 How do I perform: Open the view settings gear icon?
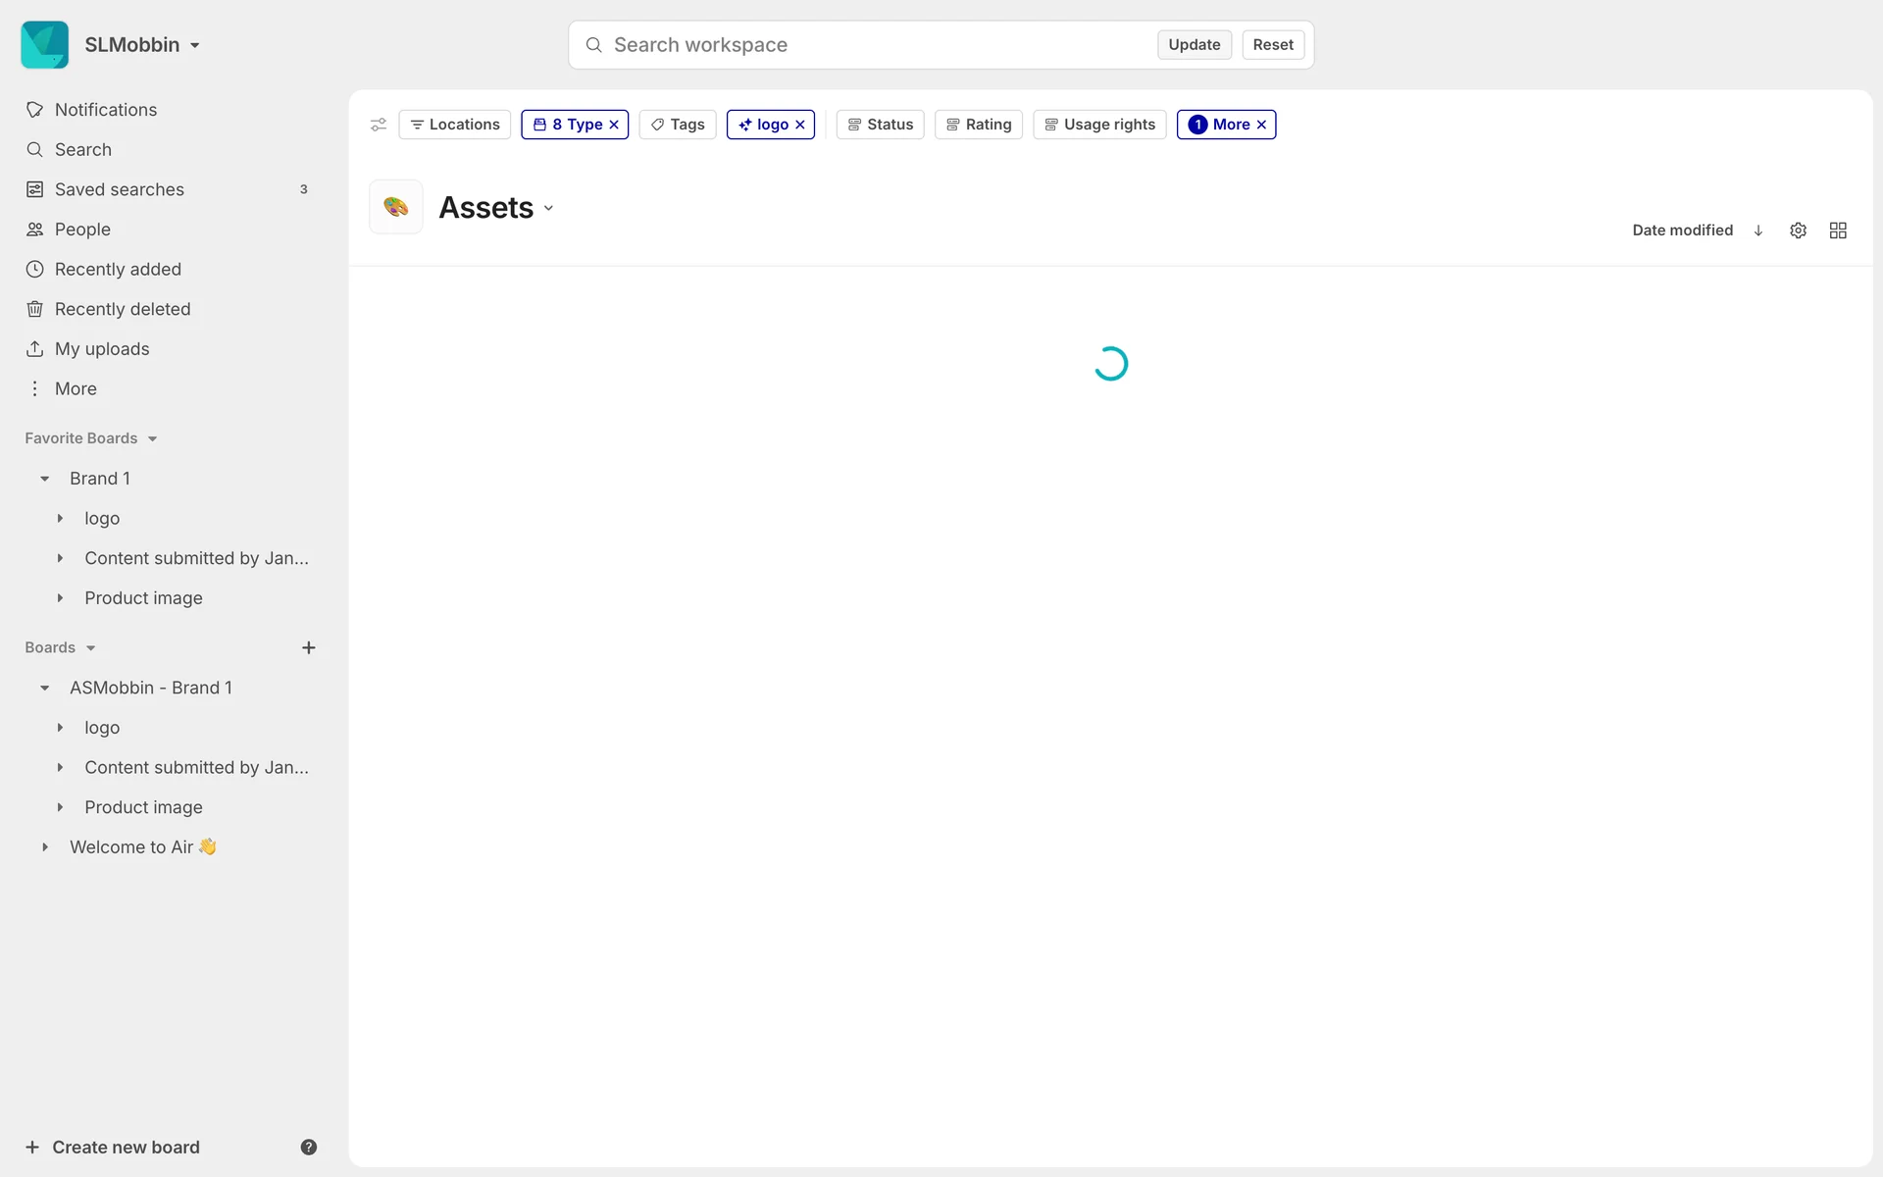tap(1798, 230)
